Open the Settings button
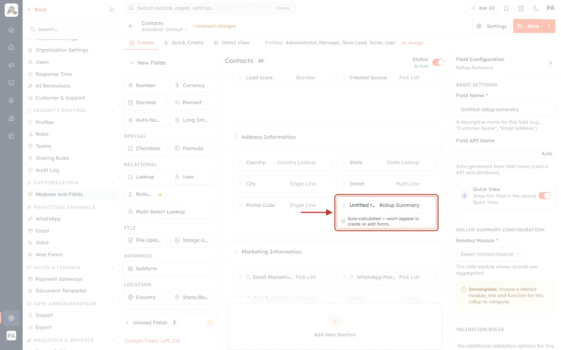Screen dimensions: 561x350 pyautogui.click(x=492, y=26)
